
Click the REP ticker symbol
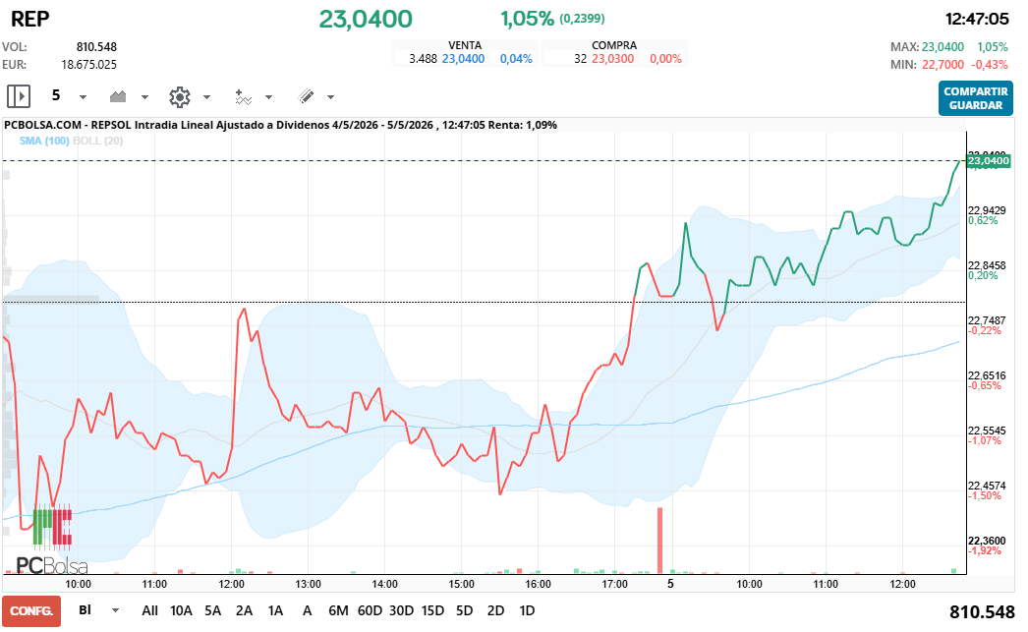tap(30, 19)
